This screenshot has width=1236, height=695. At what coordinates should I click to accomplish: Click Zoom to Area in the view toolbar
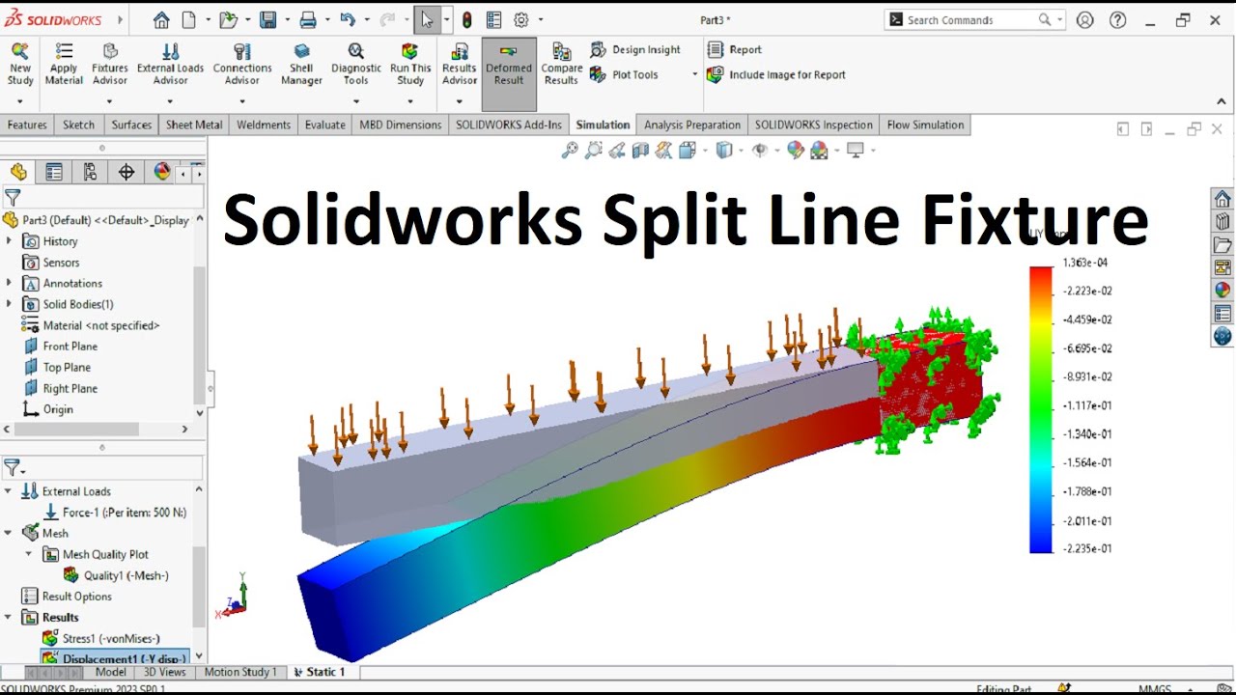(593, 150)
